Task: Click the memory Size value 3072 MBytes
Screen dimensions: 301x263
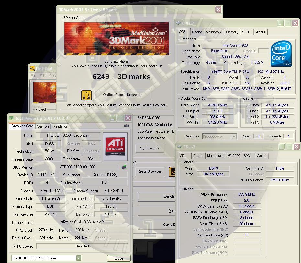Action: coord(213,174)
